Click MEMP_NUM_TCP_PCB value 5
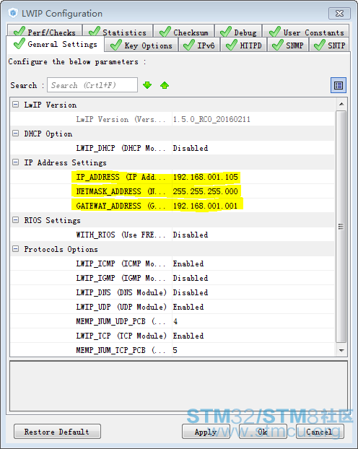The image size is (358, 449). [x=175, y=350]
